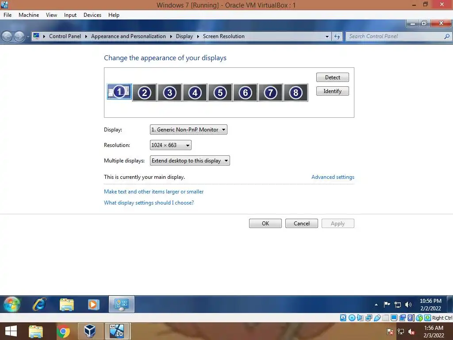Viewport: 453px width, 340px height.
Task: Select monitor 1 thumbnail
Action: [119, 92]
